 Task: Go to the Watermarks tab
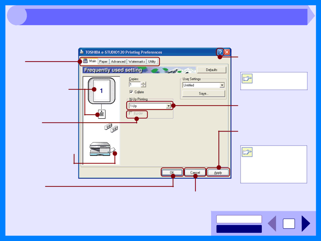137,61
